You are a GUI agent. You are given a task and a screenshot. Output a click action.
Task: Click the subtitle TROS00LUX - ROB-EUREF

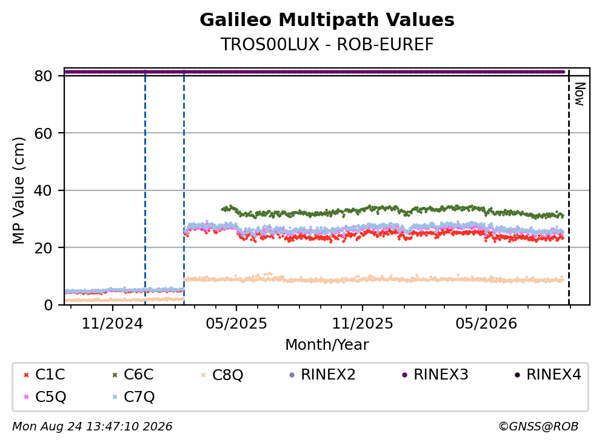[x=327, y=44]
